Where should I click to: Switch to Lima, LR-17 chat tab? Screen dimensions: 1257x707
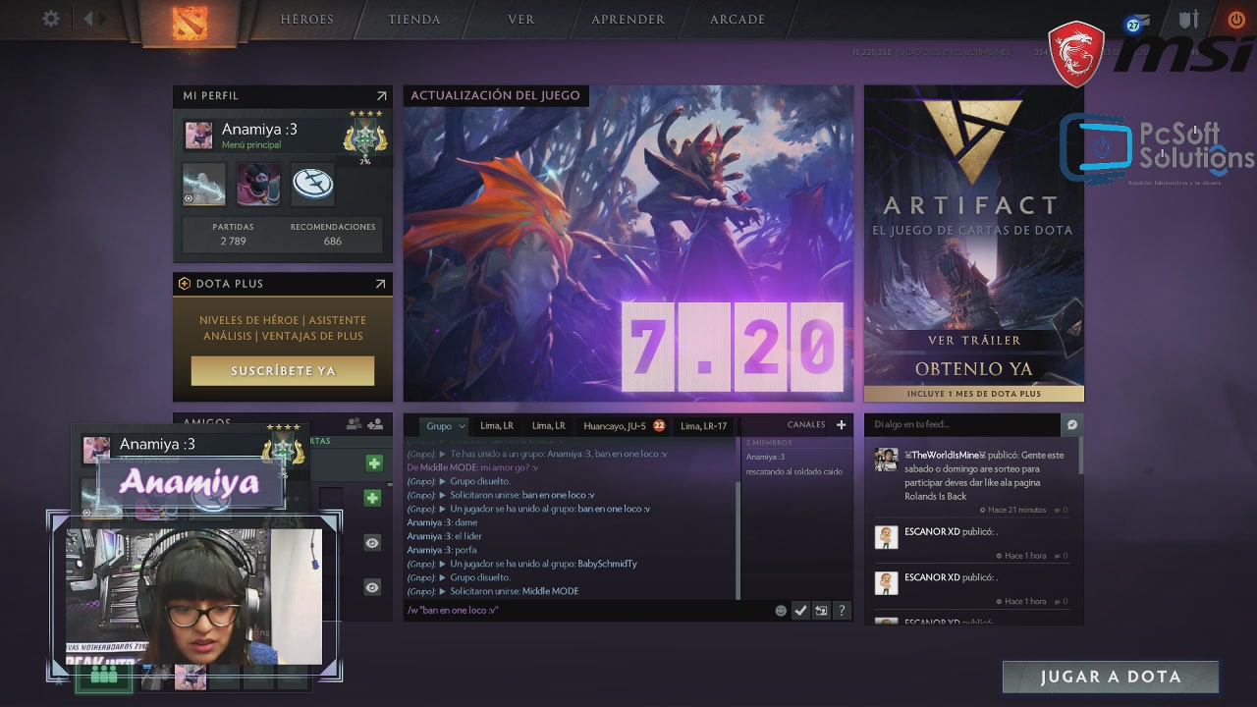(704, 426)
